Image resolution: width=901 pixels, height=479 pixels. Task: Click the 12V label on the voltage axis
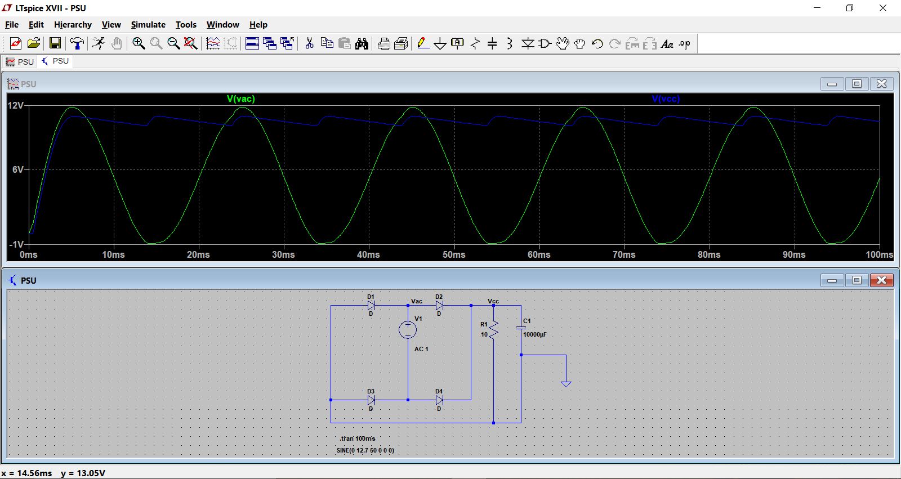15,105
